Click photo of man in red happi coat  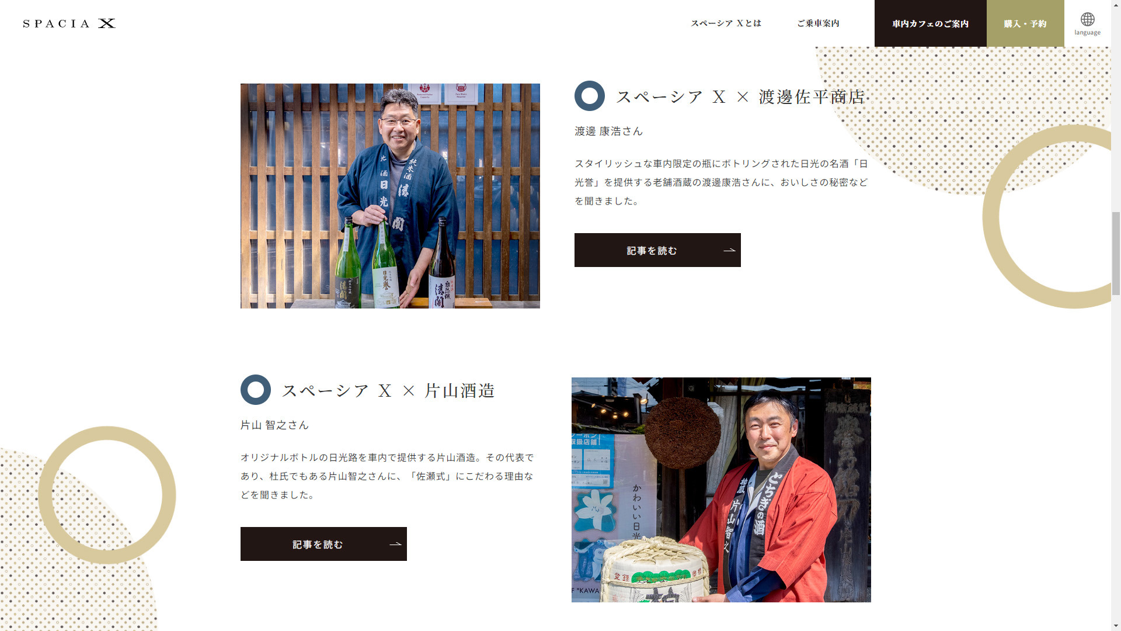click(721, 490)
